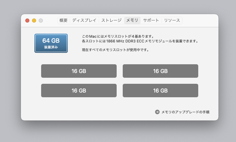This screenshot has height=142, width=236.
Task: Select the lower-right 16 GB memory slot
Action: point(160,91)
